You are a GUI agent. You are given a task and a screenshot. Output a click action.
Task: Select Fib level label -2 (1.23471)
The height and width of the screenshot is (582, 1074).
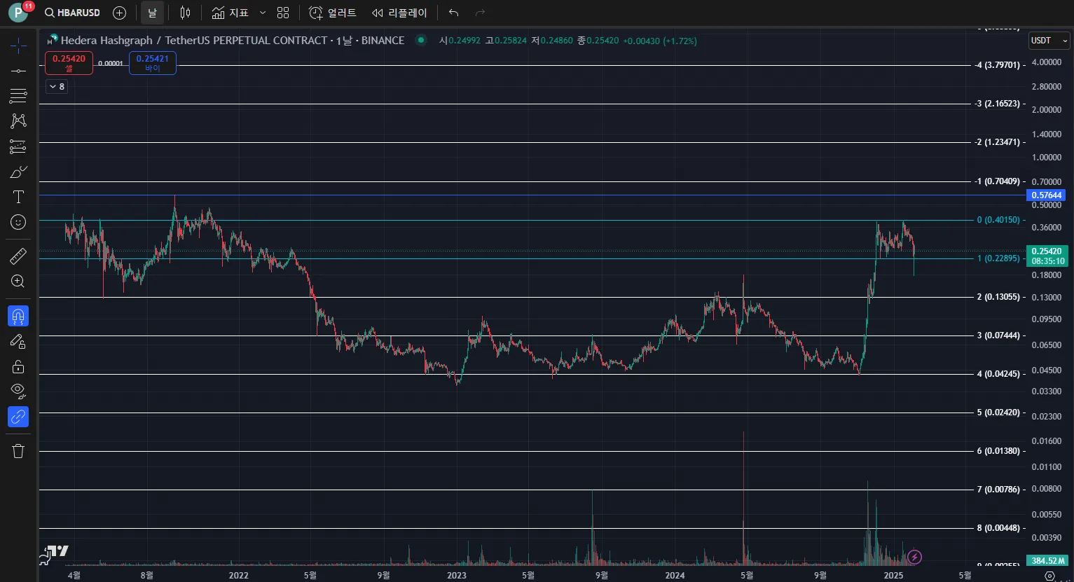coord(998,142)
